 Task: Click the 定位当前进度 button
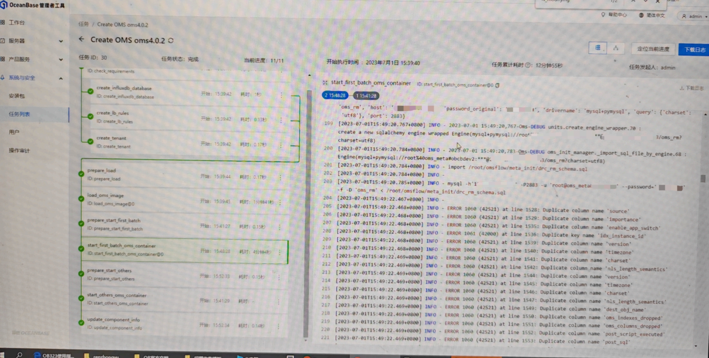pyautogui.click(x=653, y=49)
